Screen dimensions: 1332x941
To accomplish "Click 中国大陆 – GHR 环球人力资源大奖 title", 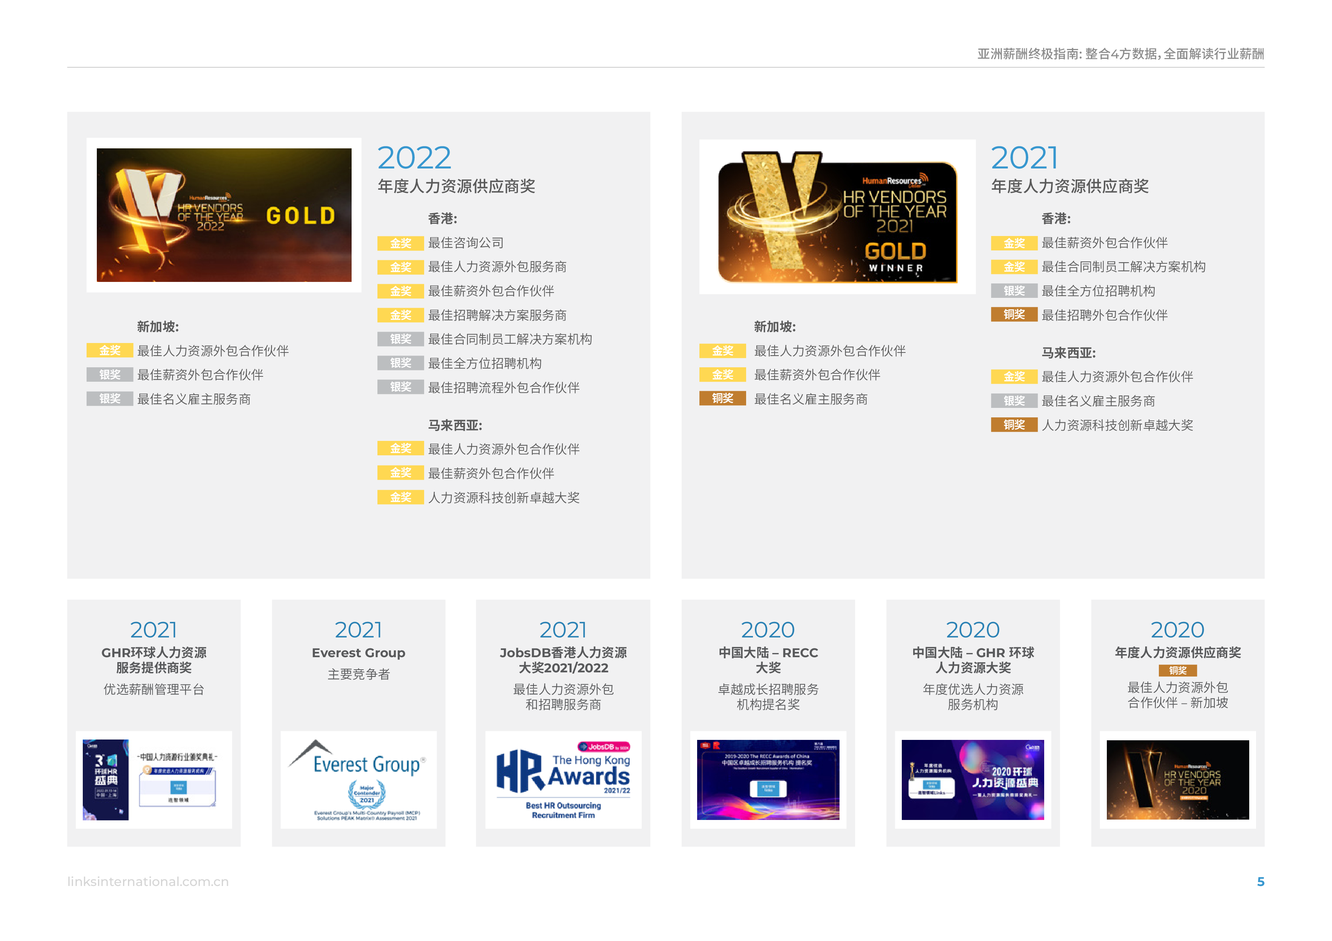I will click(973, 660).
